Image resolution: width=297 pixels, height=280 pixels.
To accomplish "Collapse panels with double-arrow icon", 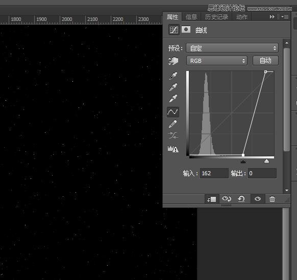I will (272, 17).
